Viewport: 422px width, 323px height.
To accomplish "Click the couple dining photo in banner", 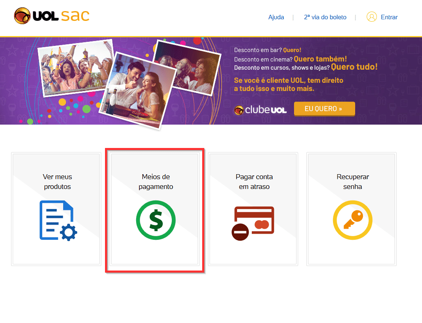I will tap(138, 90).
